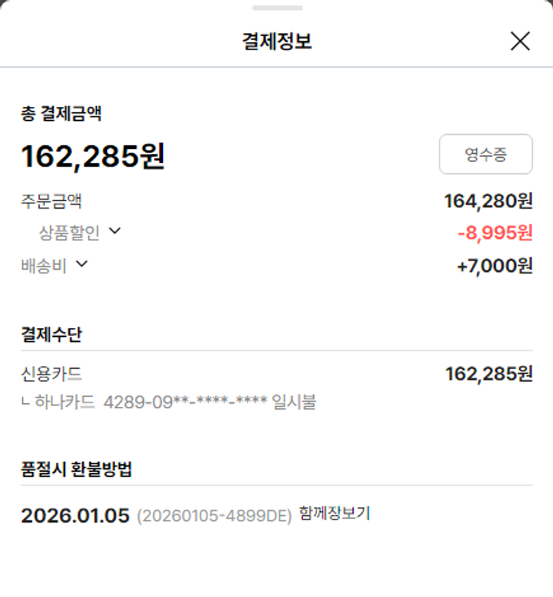Viewport: 553px width, 597px height.
Task: Expand the 배송비 chevron arrow
Action: 82,264
